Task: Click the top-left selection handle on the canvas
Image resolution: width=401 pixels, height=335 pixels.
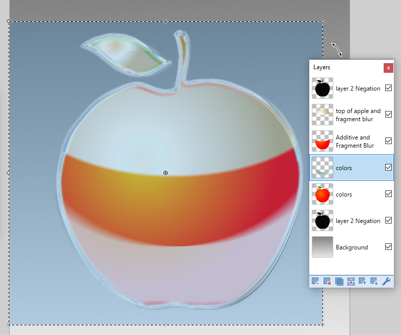Action: click(x=9, y=21)
